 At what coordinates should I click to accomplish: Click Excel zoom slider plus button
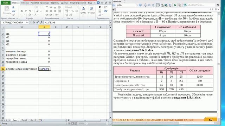pos(107,124)
